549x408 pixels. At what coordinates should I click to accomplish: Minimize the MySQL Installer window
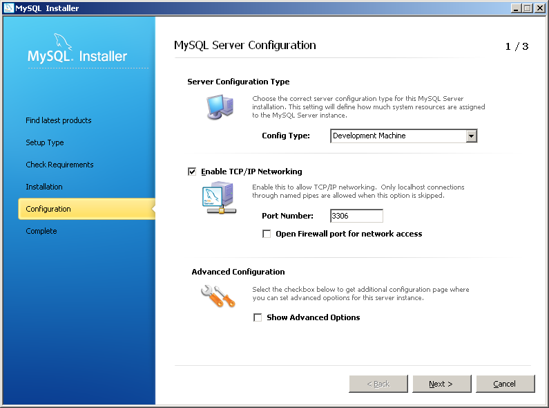point(515,8)
